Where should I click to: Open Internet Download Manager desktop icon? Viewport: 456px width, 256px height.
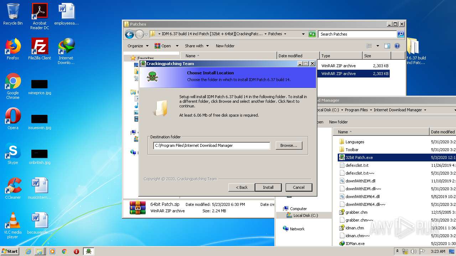coord(66,51)
